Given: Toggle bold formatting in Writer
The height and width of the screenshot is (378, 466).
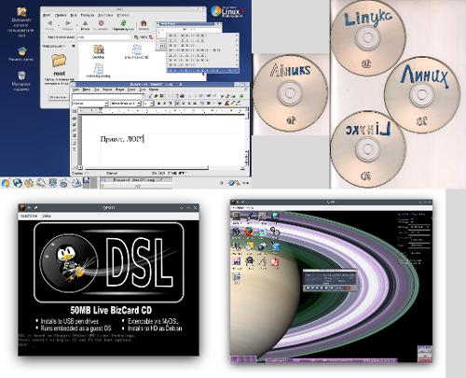Looking at the screenshot, I should pyautogui.click(x=158, y=103).
